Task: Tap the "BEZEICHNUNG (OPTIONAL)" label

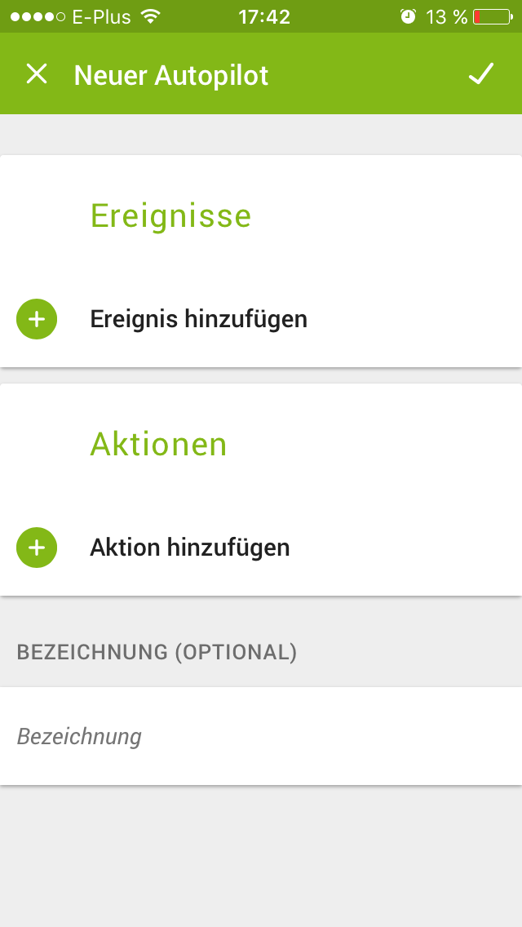Action: tap(157, 652)
